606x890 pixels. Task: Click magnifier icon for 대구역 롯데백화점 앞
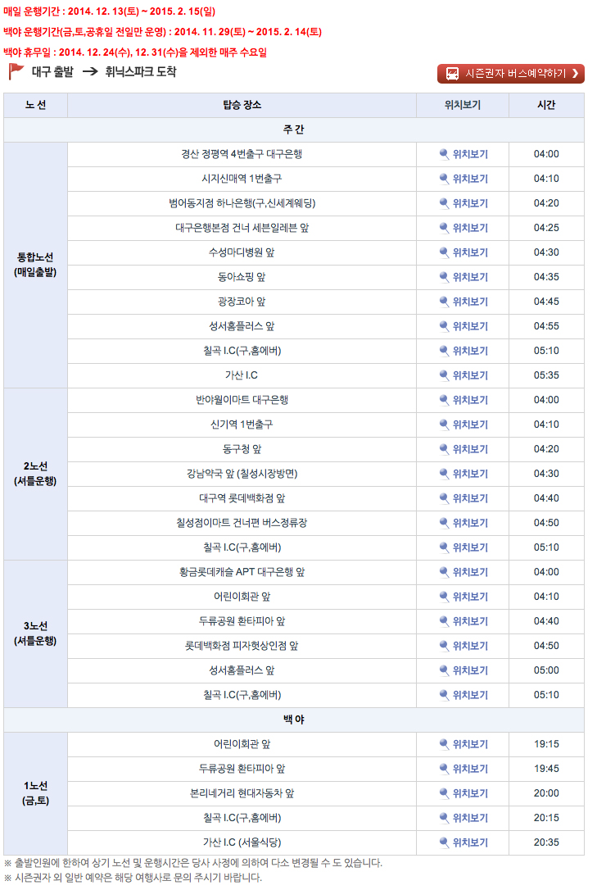[x=445, y=497]
